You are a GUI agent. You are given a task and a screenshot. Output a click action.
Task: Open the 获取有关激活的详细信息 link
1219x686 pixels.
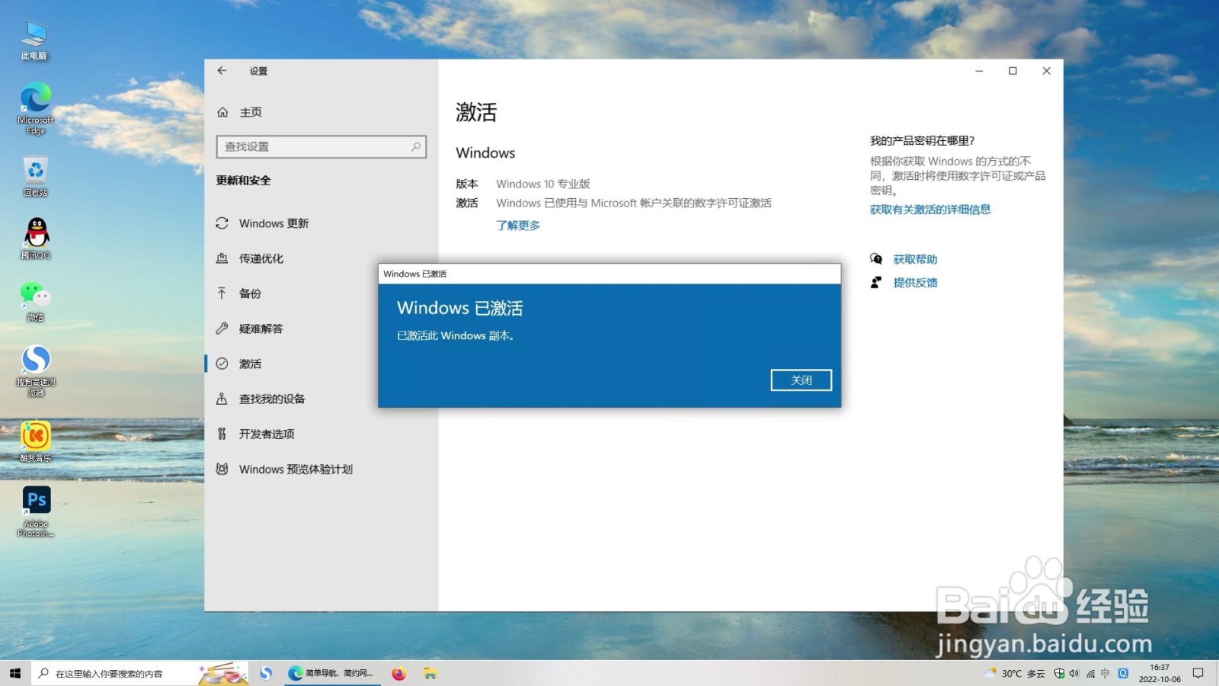[930, 210]
